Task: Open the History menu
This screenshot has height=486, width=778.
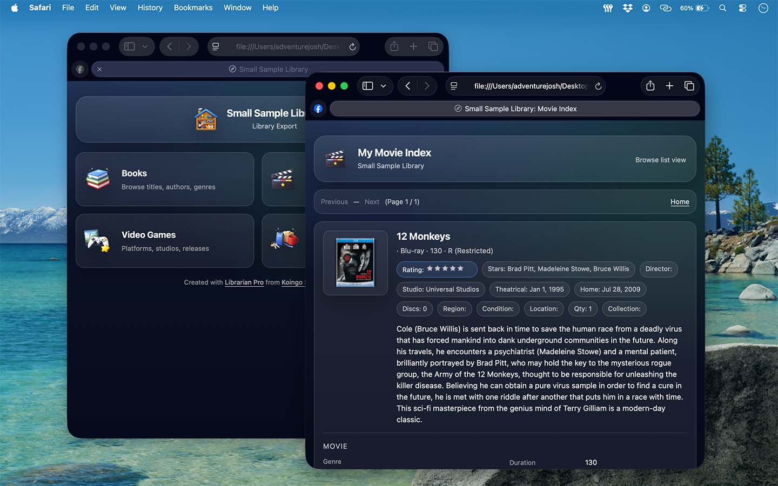Action: [x=150, y=8]
